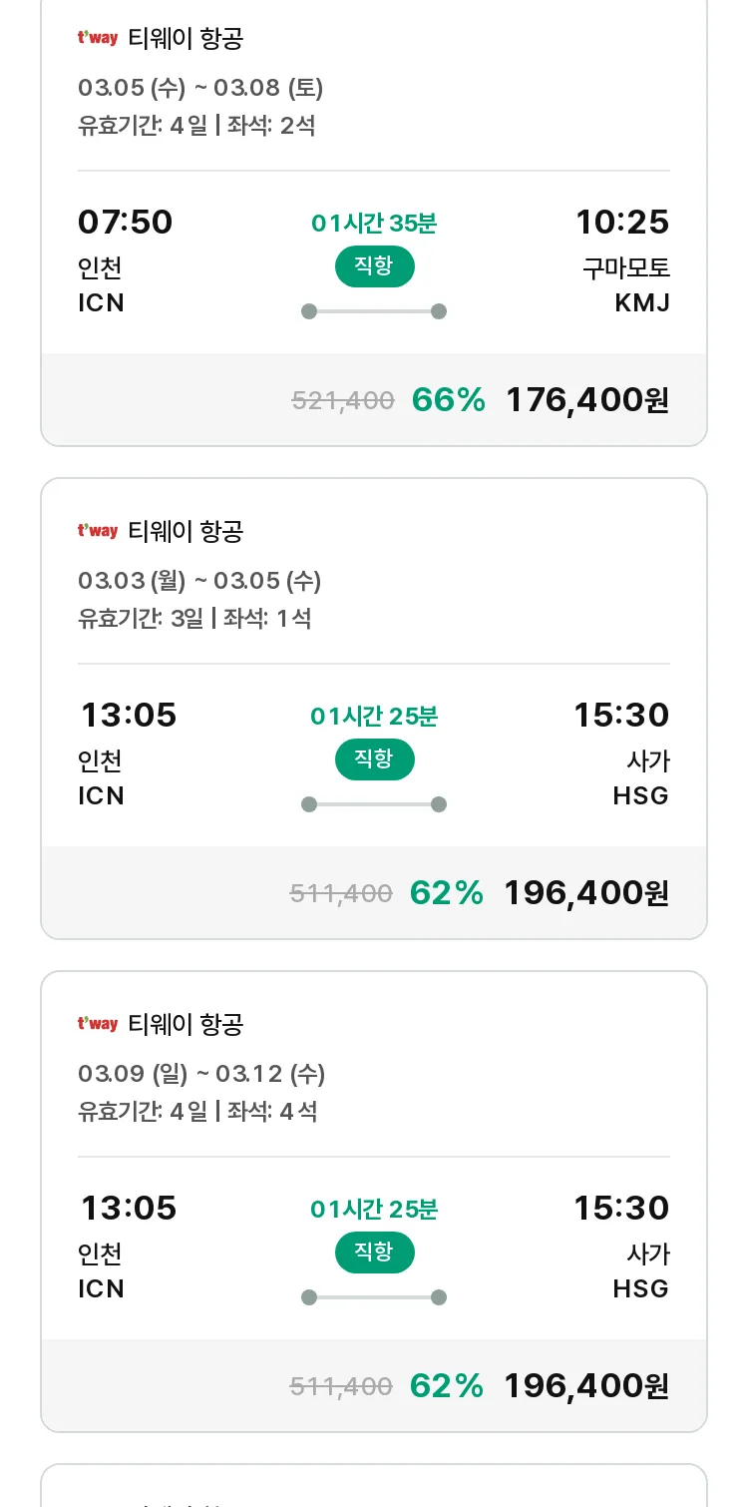Tap the 66% discount label
This screenshot has width=748, height=1507.
click(449, 400)
